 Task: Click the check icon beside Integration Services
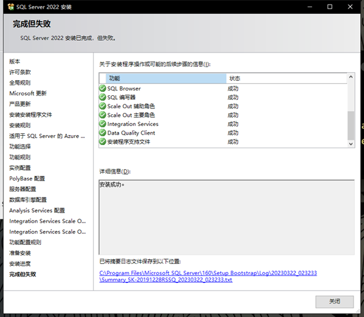[102, 124]
